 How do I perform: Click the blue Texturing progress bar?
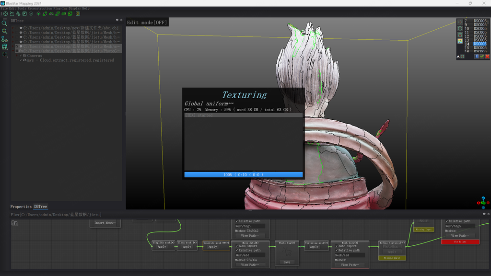click(243, 175)
